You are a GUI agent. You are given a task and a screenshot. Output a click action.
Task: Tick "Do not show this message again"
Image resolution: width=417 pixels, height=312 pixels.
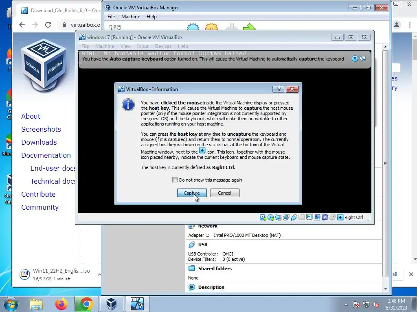point(175,180)
